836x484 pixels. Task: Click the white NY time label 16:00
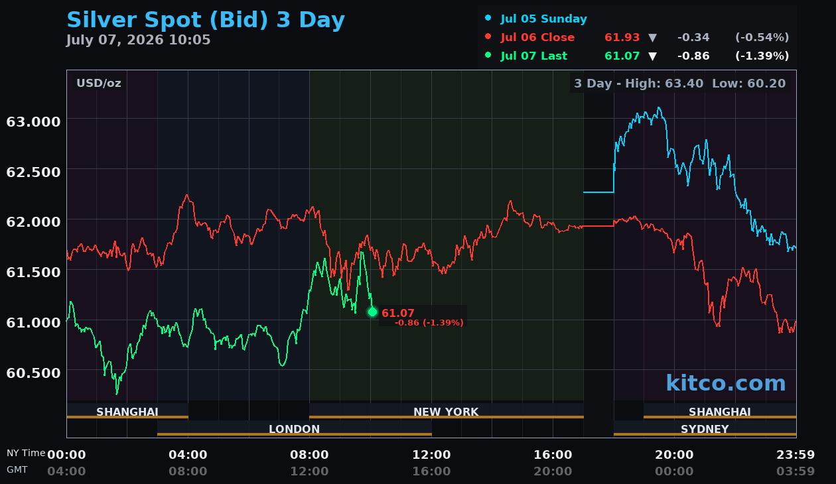point(553,455)
